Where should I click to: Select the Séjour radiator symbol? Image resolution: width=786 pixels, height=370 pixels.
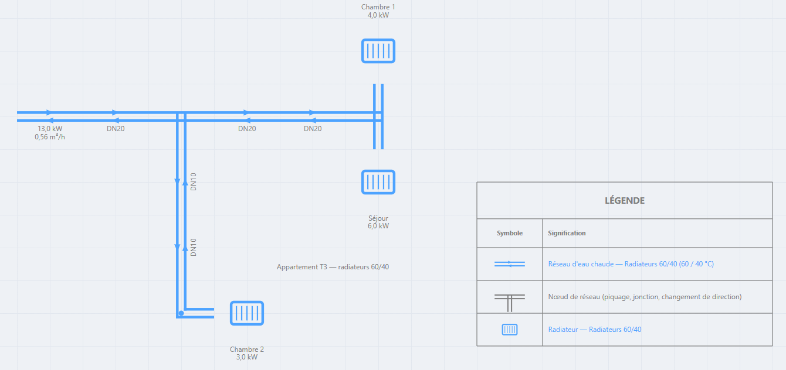[378, 182]
